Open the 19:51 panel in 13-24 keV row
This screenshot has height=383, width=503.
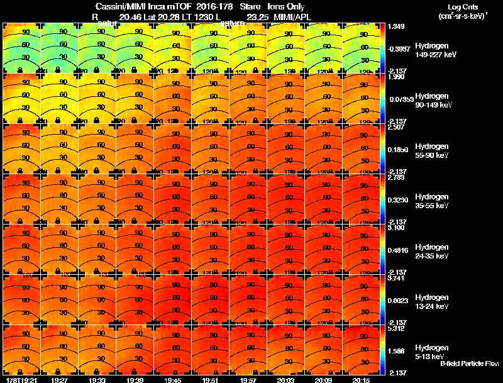click(211, 299)
